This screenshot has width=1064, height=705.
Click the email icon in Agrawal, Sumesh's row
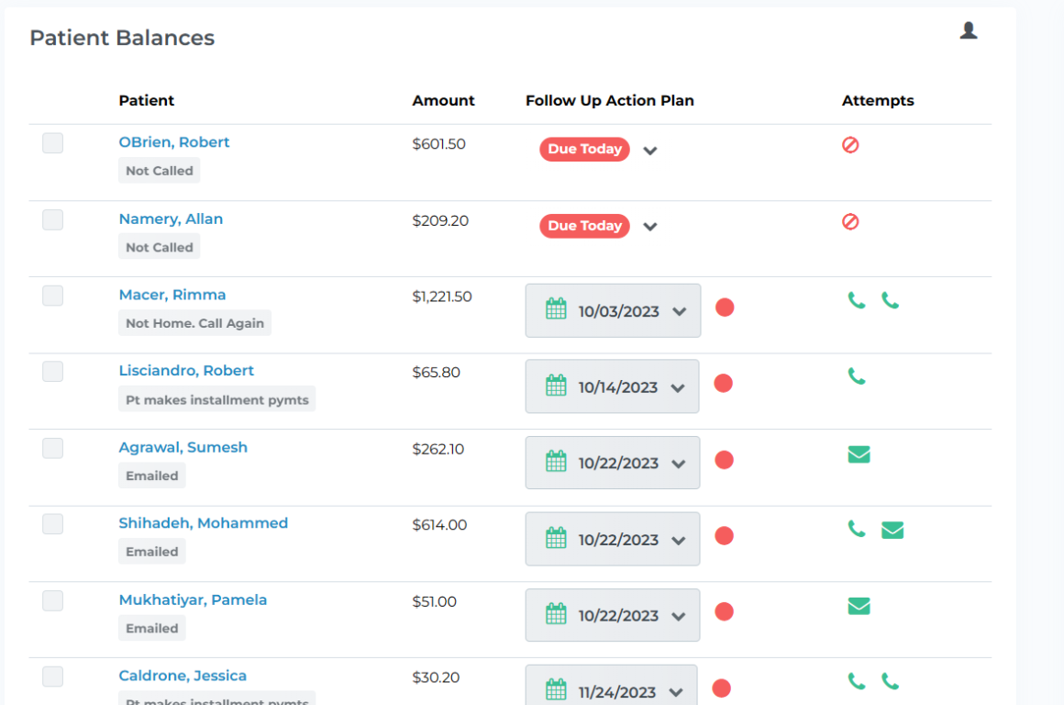859,454
